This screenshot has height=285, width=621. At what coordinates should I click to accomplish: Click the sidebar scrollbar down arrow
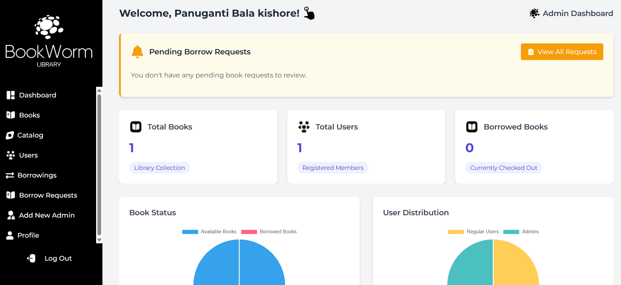(99, 240)
